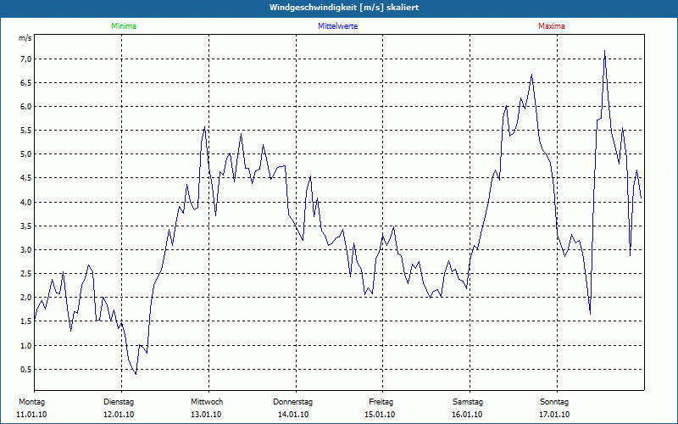The height and width of the screenshot is (424, 678).
Task: Click the Windgeschwindigkeit [m/s] skaliert title
Action: pos(344,8)
